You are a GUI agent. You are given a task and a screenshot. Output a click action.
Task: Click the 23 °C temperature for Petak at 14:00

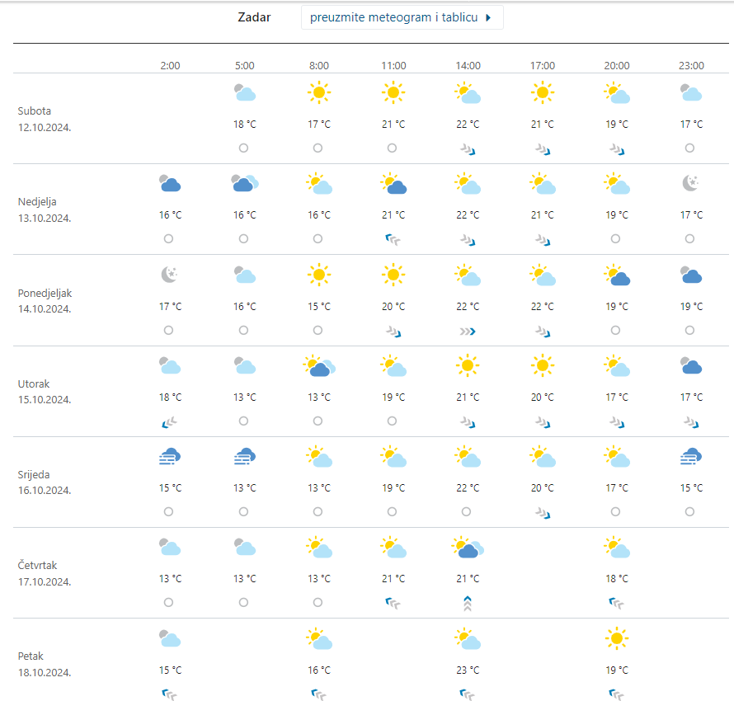[468, 670]
